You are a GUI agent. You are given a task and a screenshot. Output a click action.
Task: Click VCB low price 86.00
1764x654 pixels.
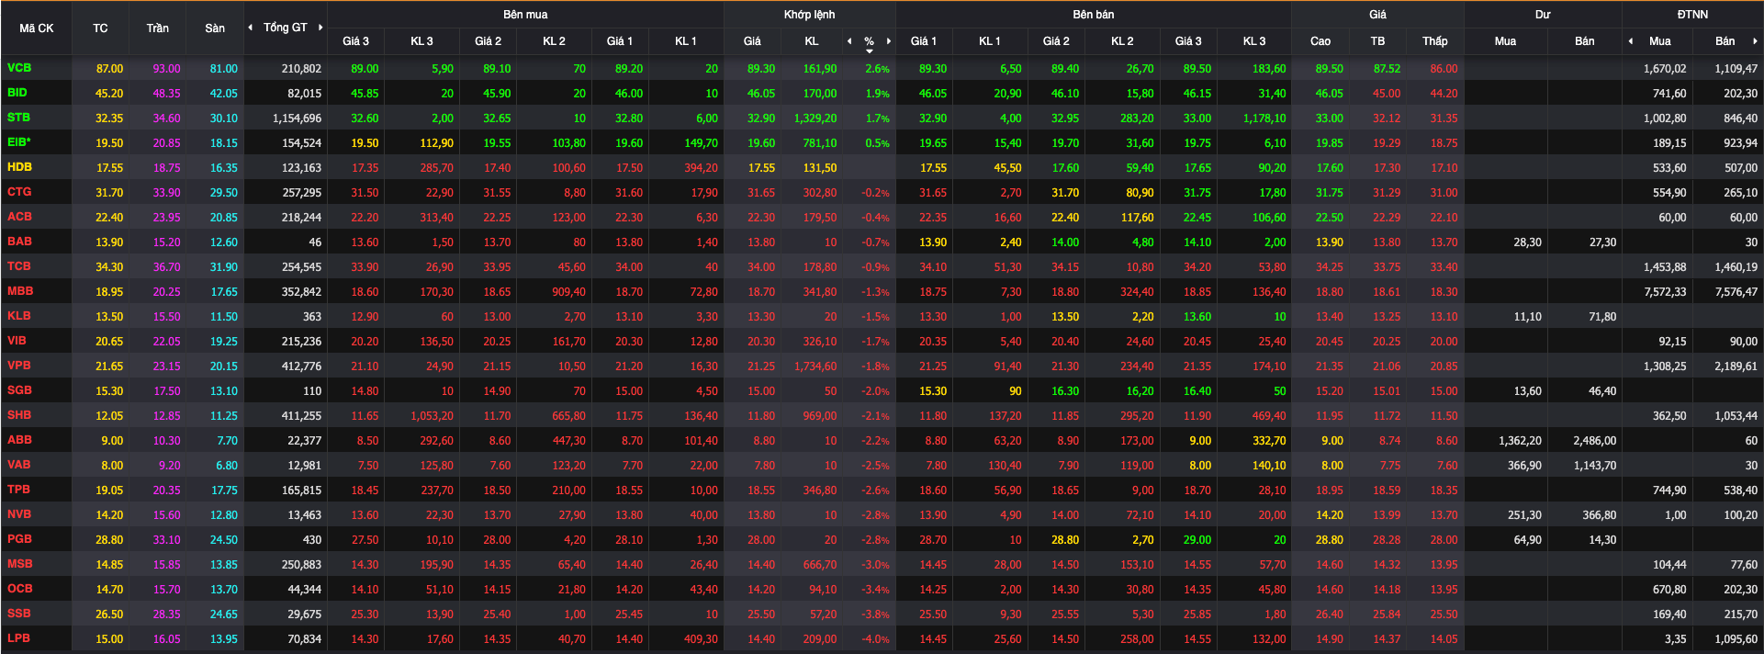coord(1444,69)
